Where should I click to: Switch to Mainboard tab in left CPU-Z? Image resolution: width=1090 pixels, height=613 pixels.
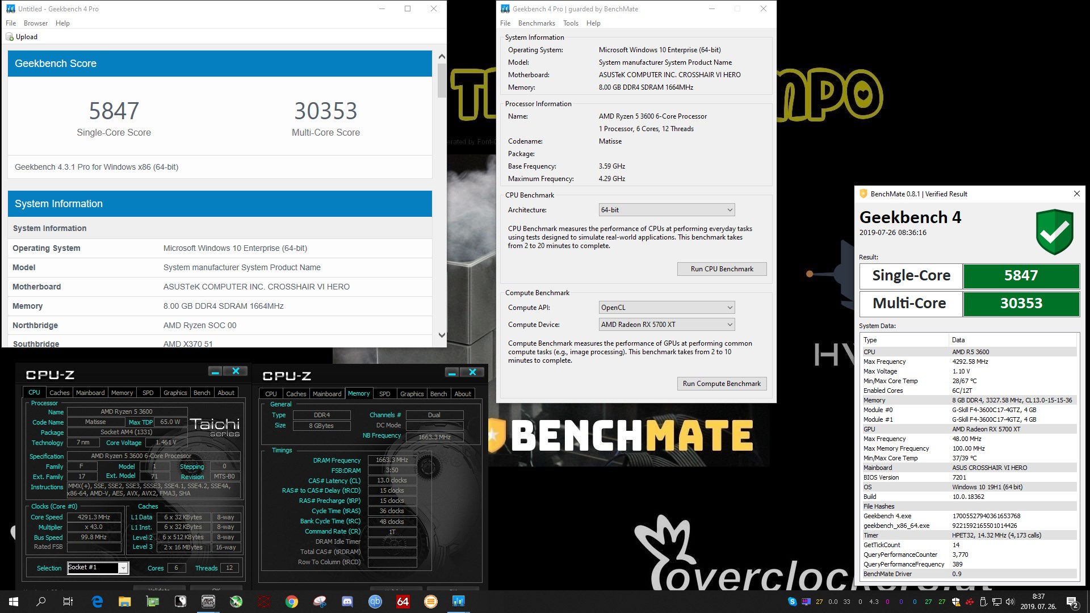[x=90, y=393]
